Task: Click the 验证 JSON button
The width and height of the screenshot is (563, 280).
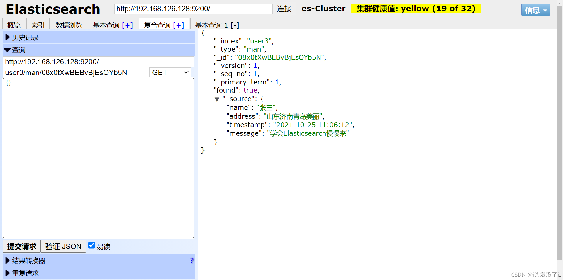Action: pos(63,246)
